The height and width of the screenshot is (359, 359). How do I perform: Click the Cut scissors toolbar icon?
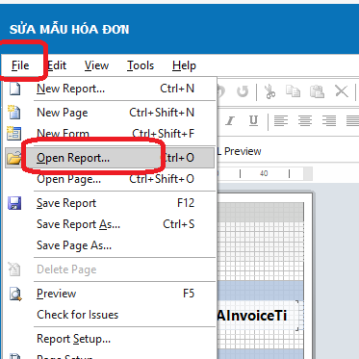coord(270,91)
